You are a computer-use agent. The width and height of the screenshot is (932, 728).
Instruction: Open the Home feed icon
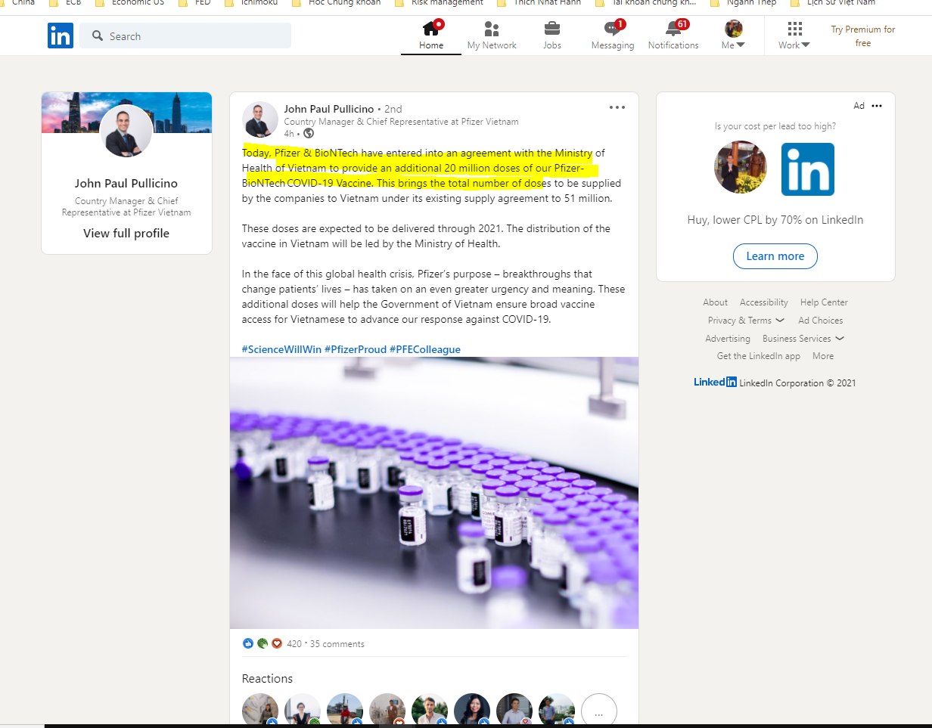(x=431, y=29)
